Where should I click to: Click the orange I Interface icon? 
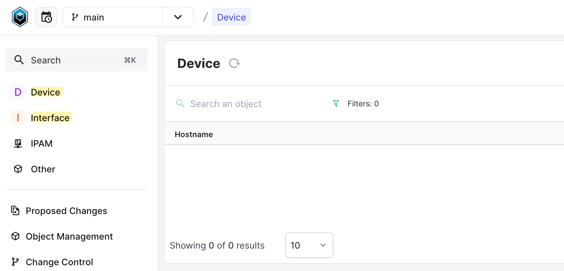pos(18,118)
